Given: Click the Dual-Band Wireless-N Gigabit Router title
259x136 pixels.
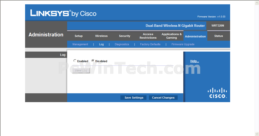Looking at the screenshot, I should click(175, 26).
